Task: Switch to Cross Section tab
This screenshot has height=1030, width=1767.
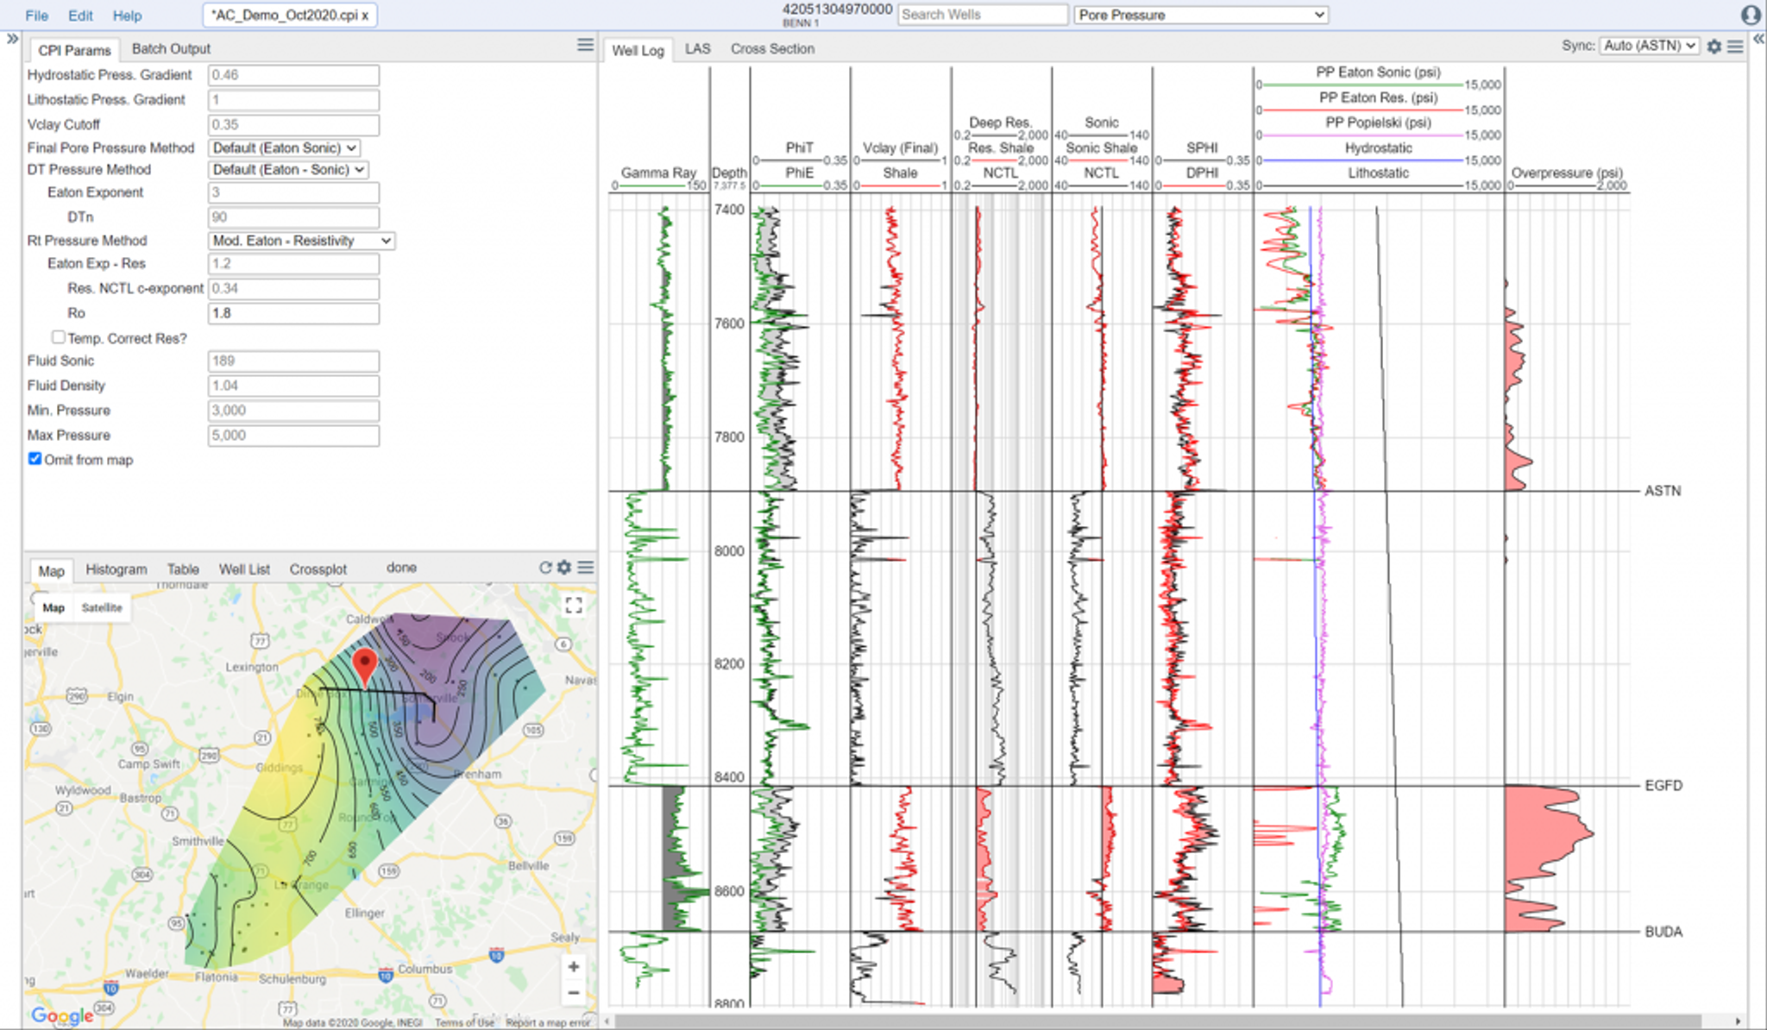Action: pyautogui.click(x=772, y=49)
